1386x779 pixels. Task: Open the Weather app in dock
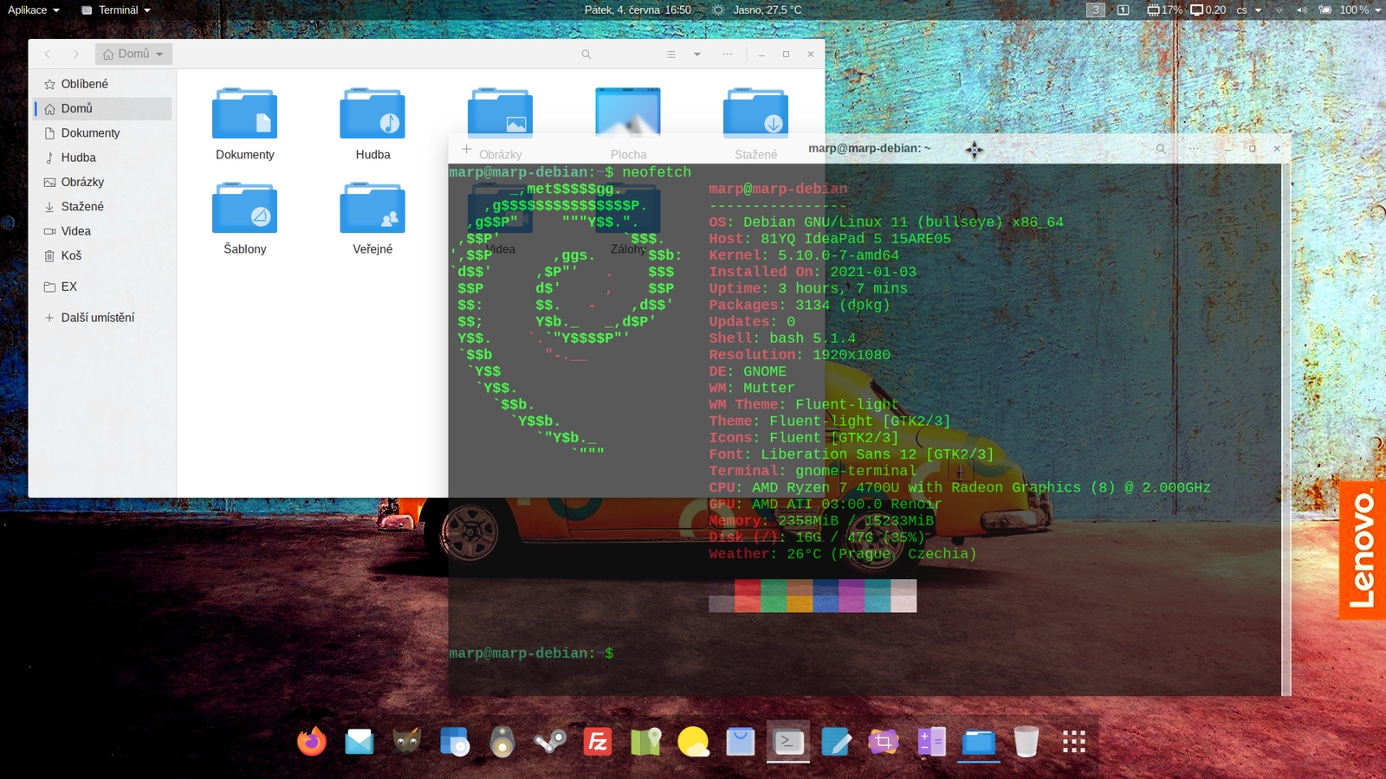[693, 742]
